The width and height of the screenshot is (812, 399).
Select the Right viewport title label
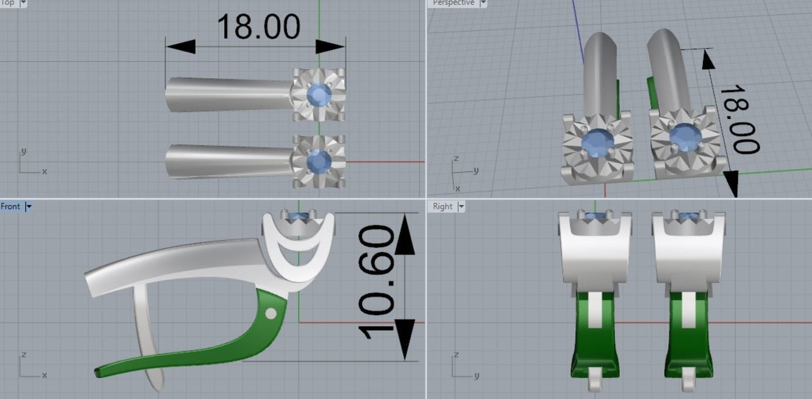442,207
